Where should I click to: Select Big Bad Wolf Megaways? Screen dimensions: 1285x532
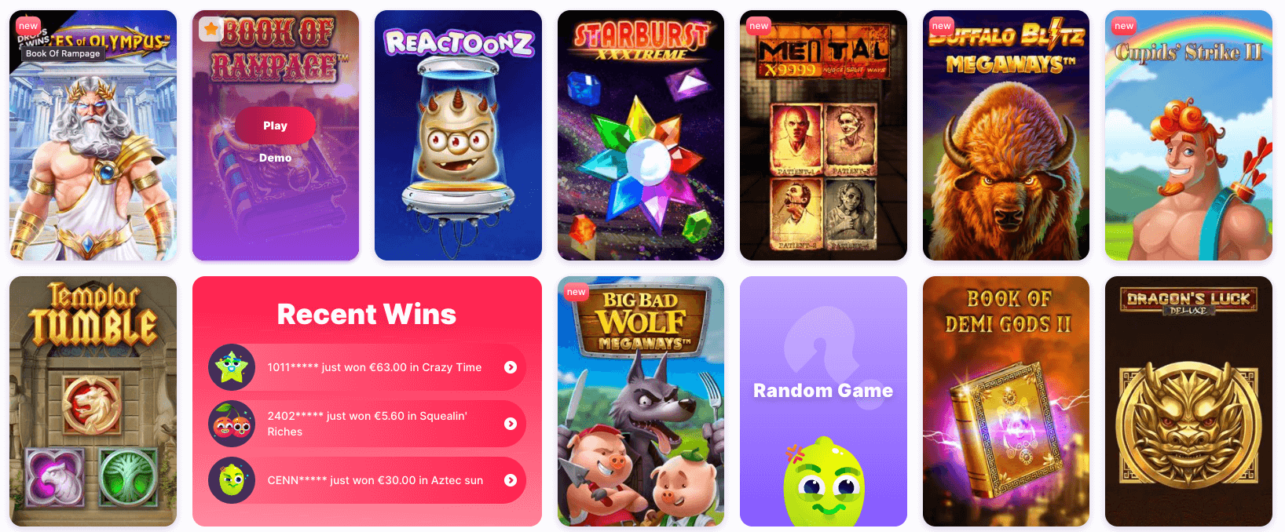tap(641, 401)
